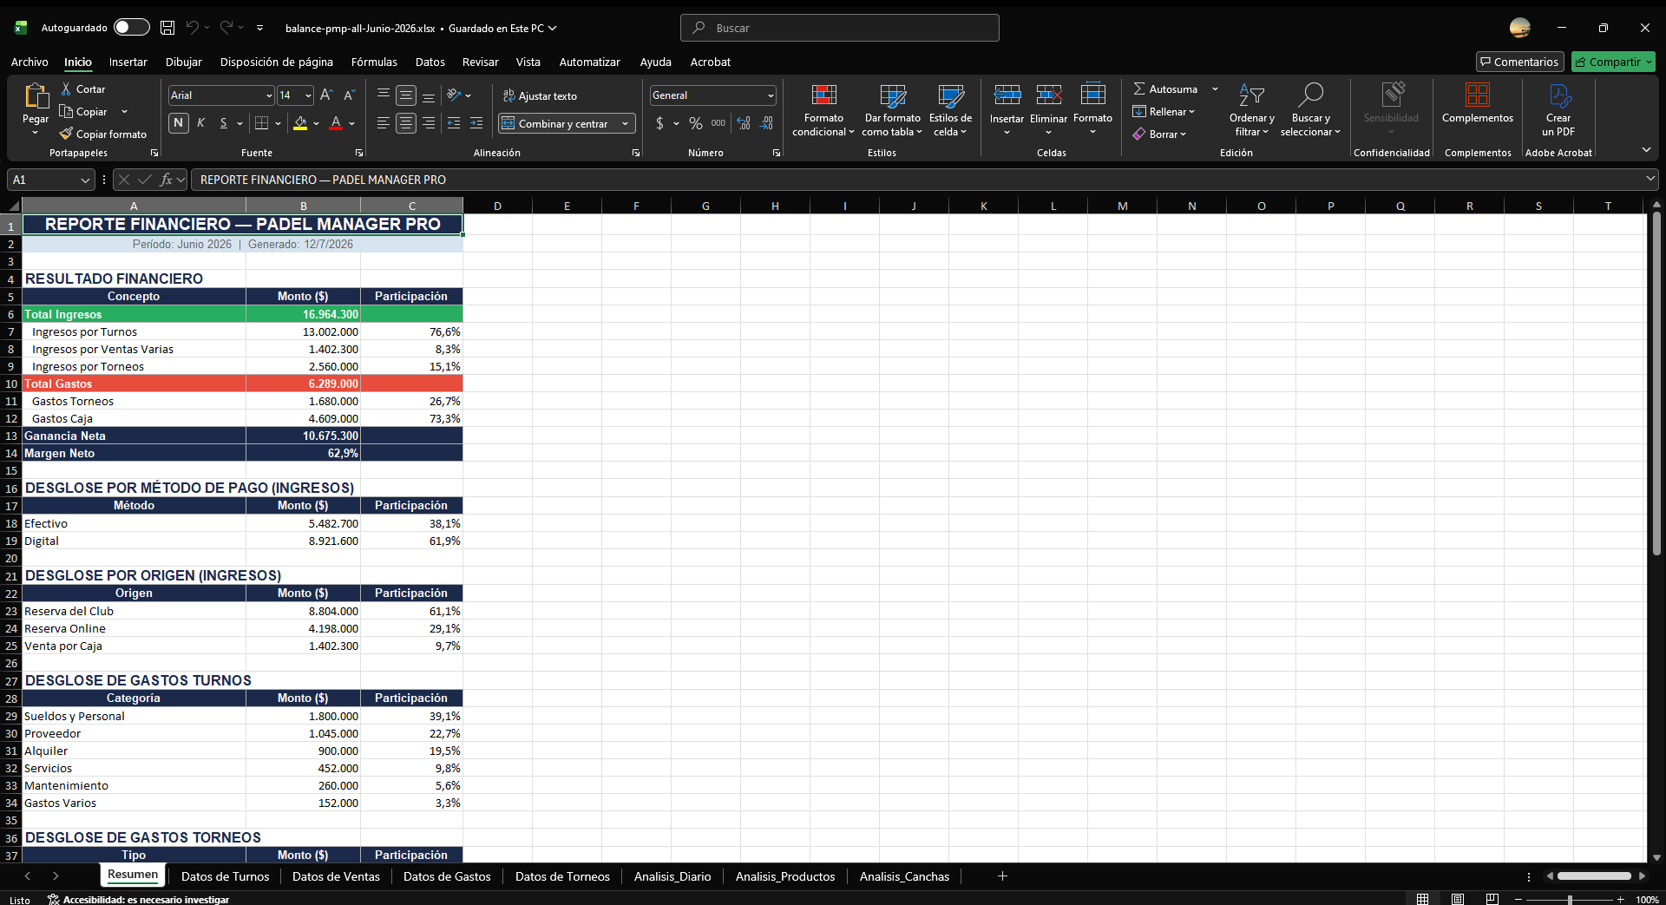The height and width of the screenshot is (905, 1666).
Task: Decrease decimal places icon
Action: tap(766, 123)
